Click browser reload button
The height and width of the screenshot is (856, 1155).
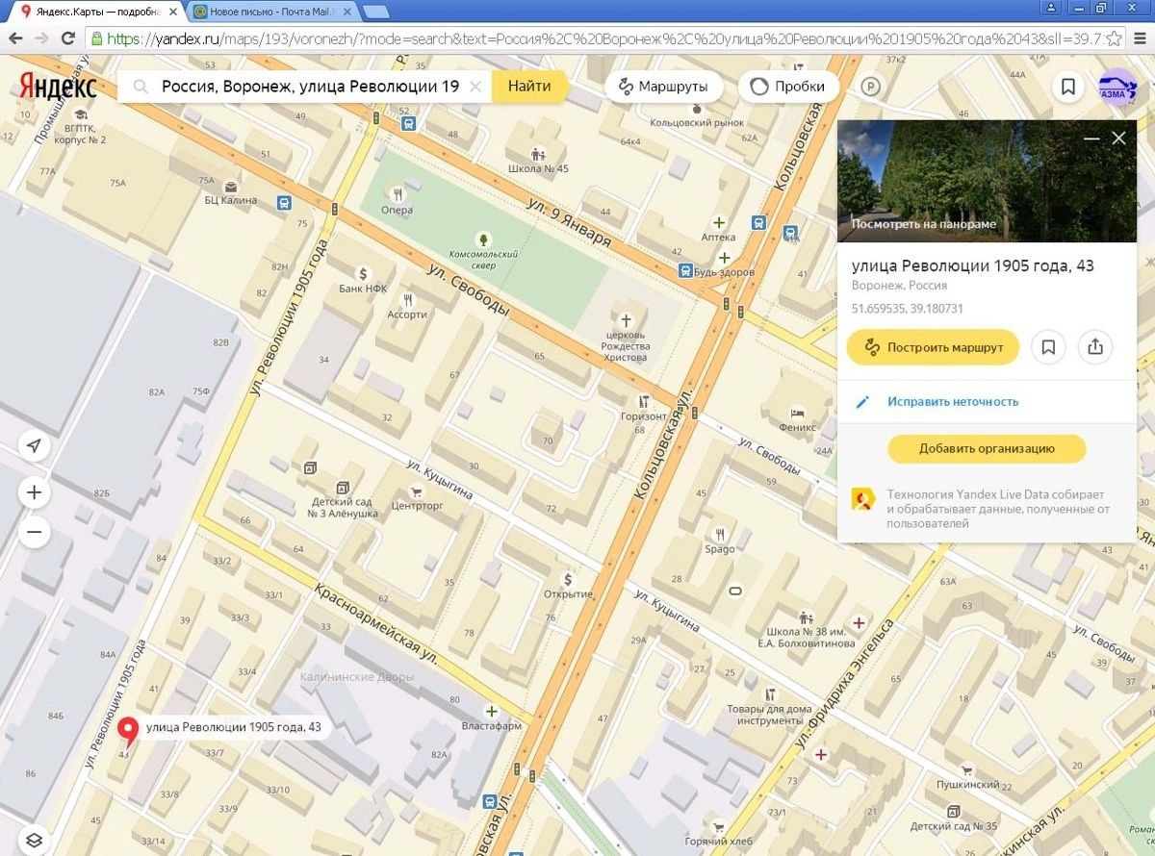67,38
